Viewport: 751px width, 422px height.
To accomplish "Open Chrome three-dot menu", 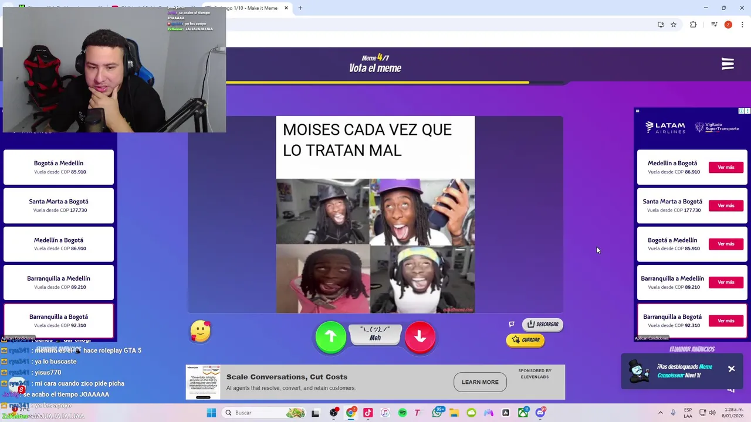I will click(x=742, y=25).
